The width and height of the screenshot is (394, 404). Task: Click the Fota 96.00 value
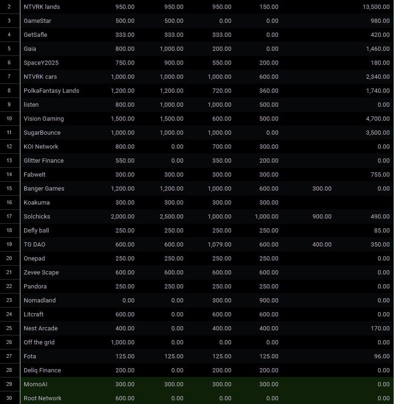click(x=382, y=356)
